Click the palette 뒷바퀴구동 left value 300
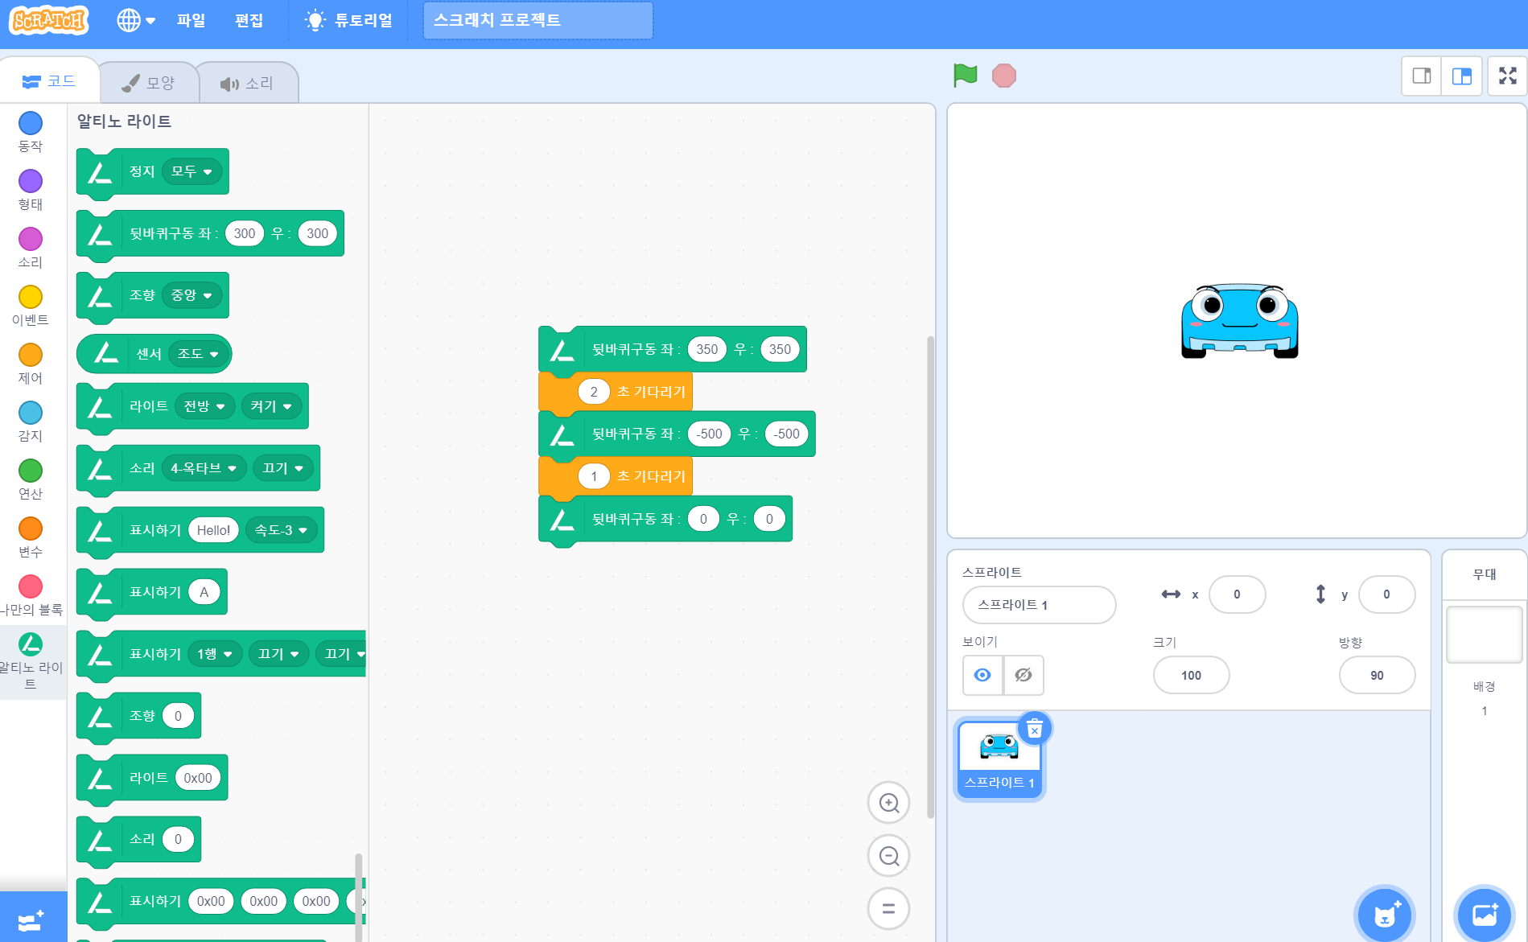 pos(245,233)
